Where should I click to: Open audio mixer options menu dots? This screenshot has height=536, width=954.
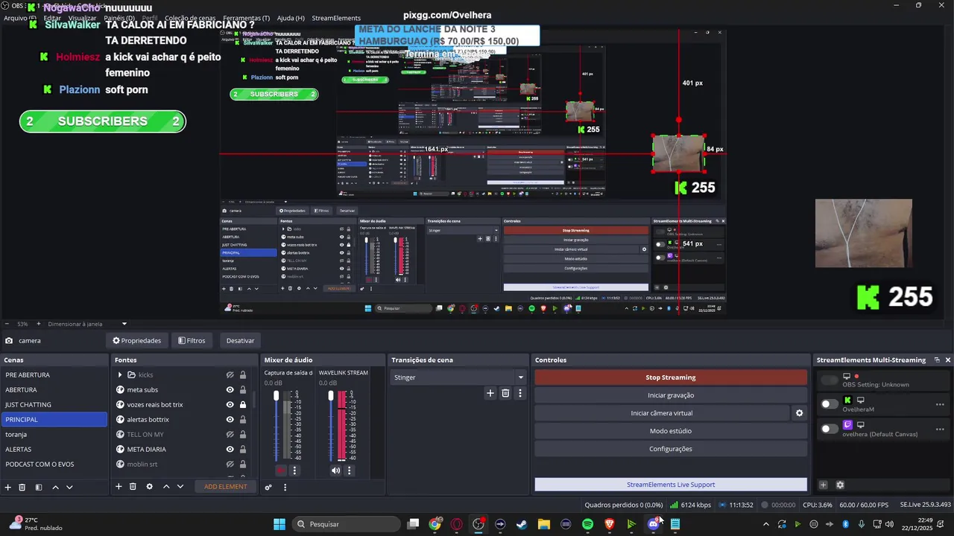click(x=285, y=487)
